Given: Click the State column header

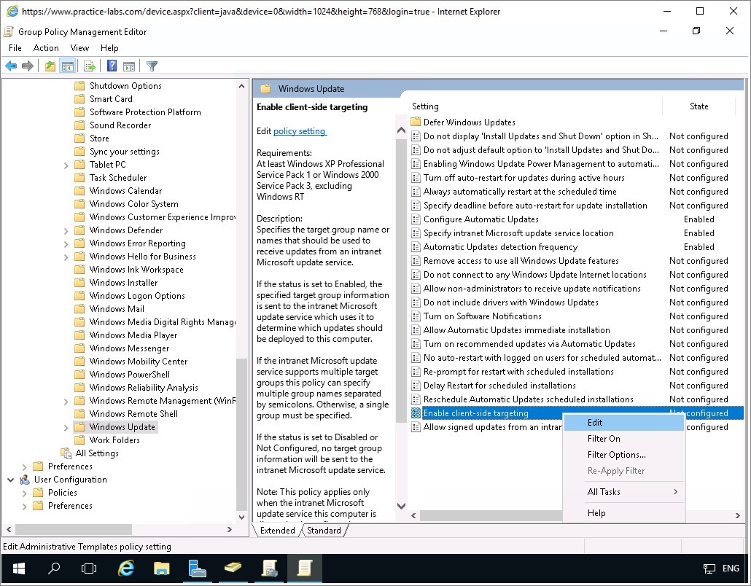Looking at the screenshot, I should 699,106.
